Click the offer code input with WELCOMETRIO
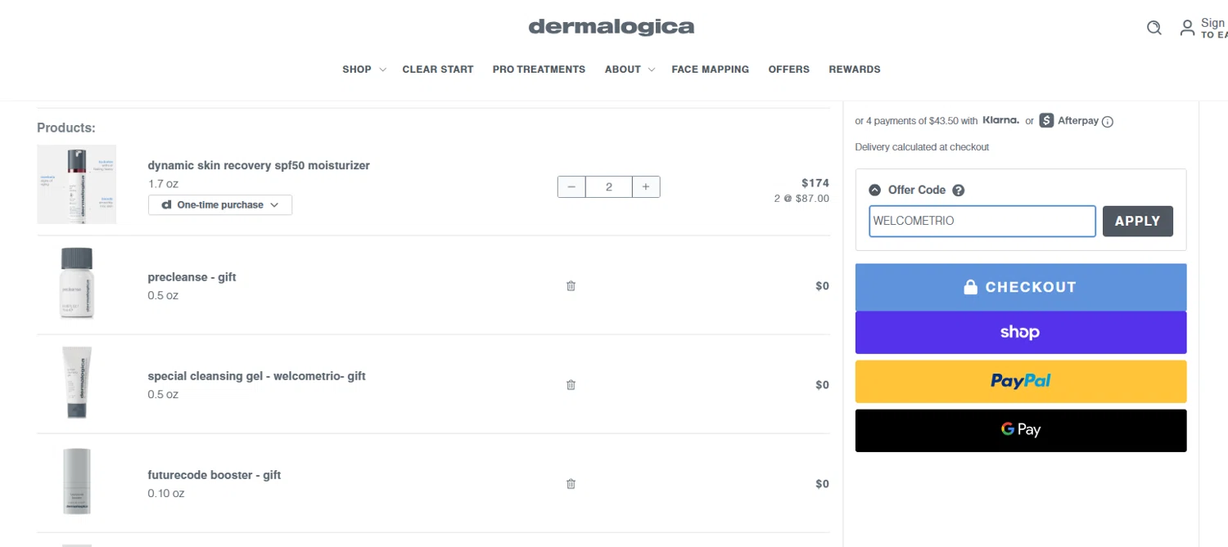This screenshot has height=547, width=1228. point(982,221)
